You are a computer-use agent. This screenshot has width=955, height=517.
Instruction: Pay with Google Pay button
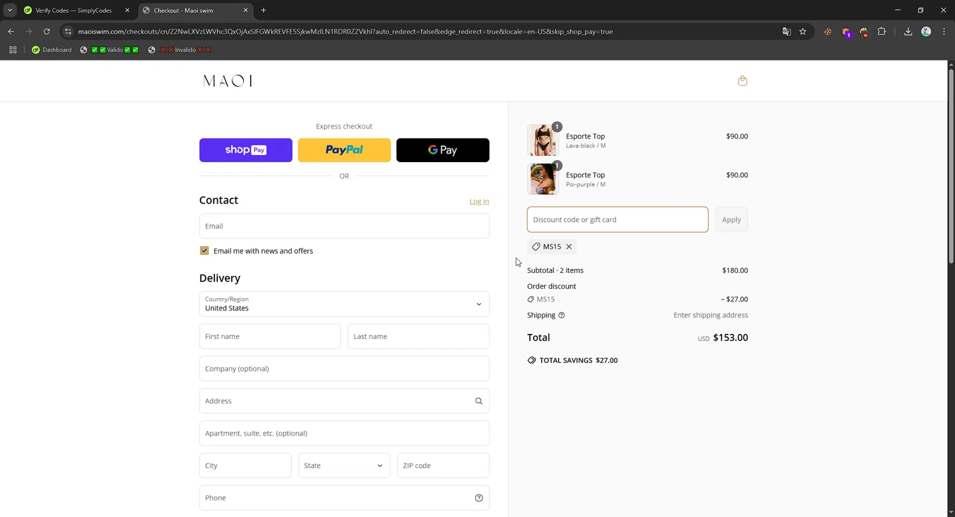[x=443, y=150]
